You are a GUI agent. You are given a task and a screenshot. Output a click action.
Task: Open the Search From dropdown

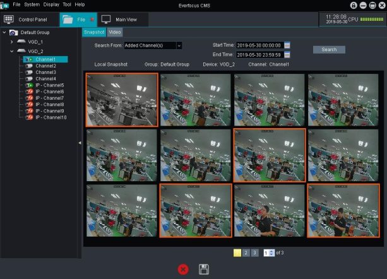[179, 45]
